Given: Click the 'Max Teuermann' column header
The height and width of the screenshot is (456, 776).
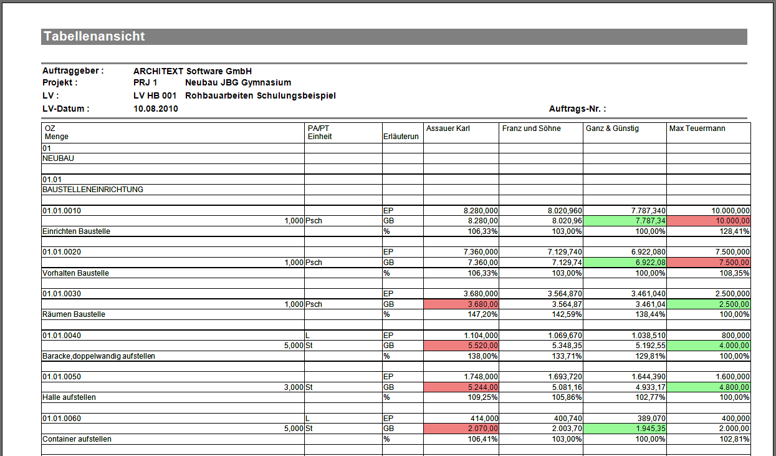Looking at the screenshot, I should click(697, 129).
